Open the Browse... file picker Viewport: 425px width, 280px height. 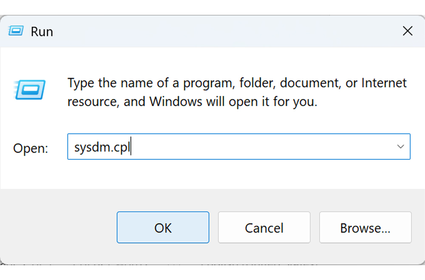(365, 228)
